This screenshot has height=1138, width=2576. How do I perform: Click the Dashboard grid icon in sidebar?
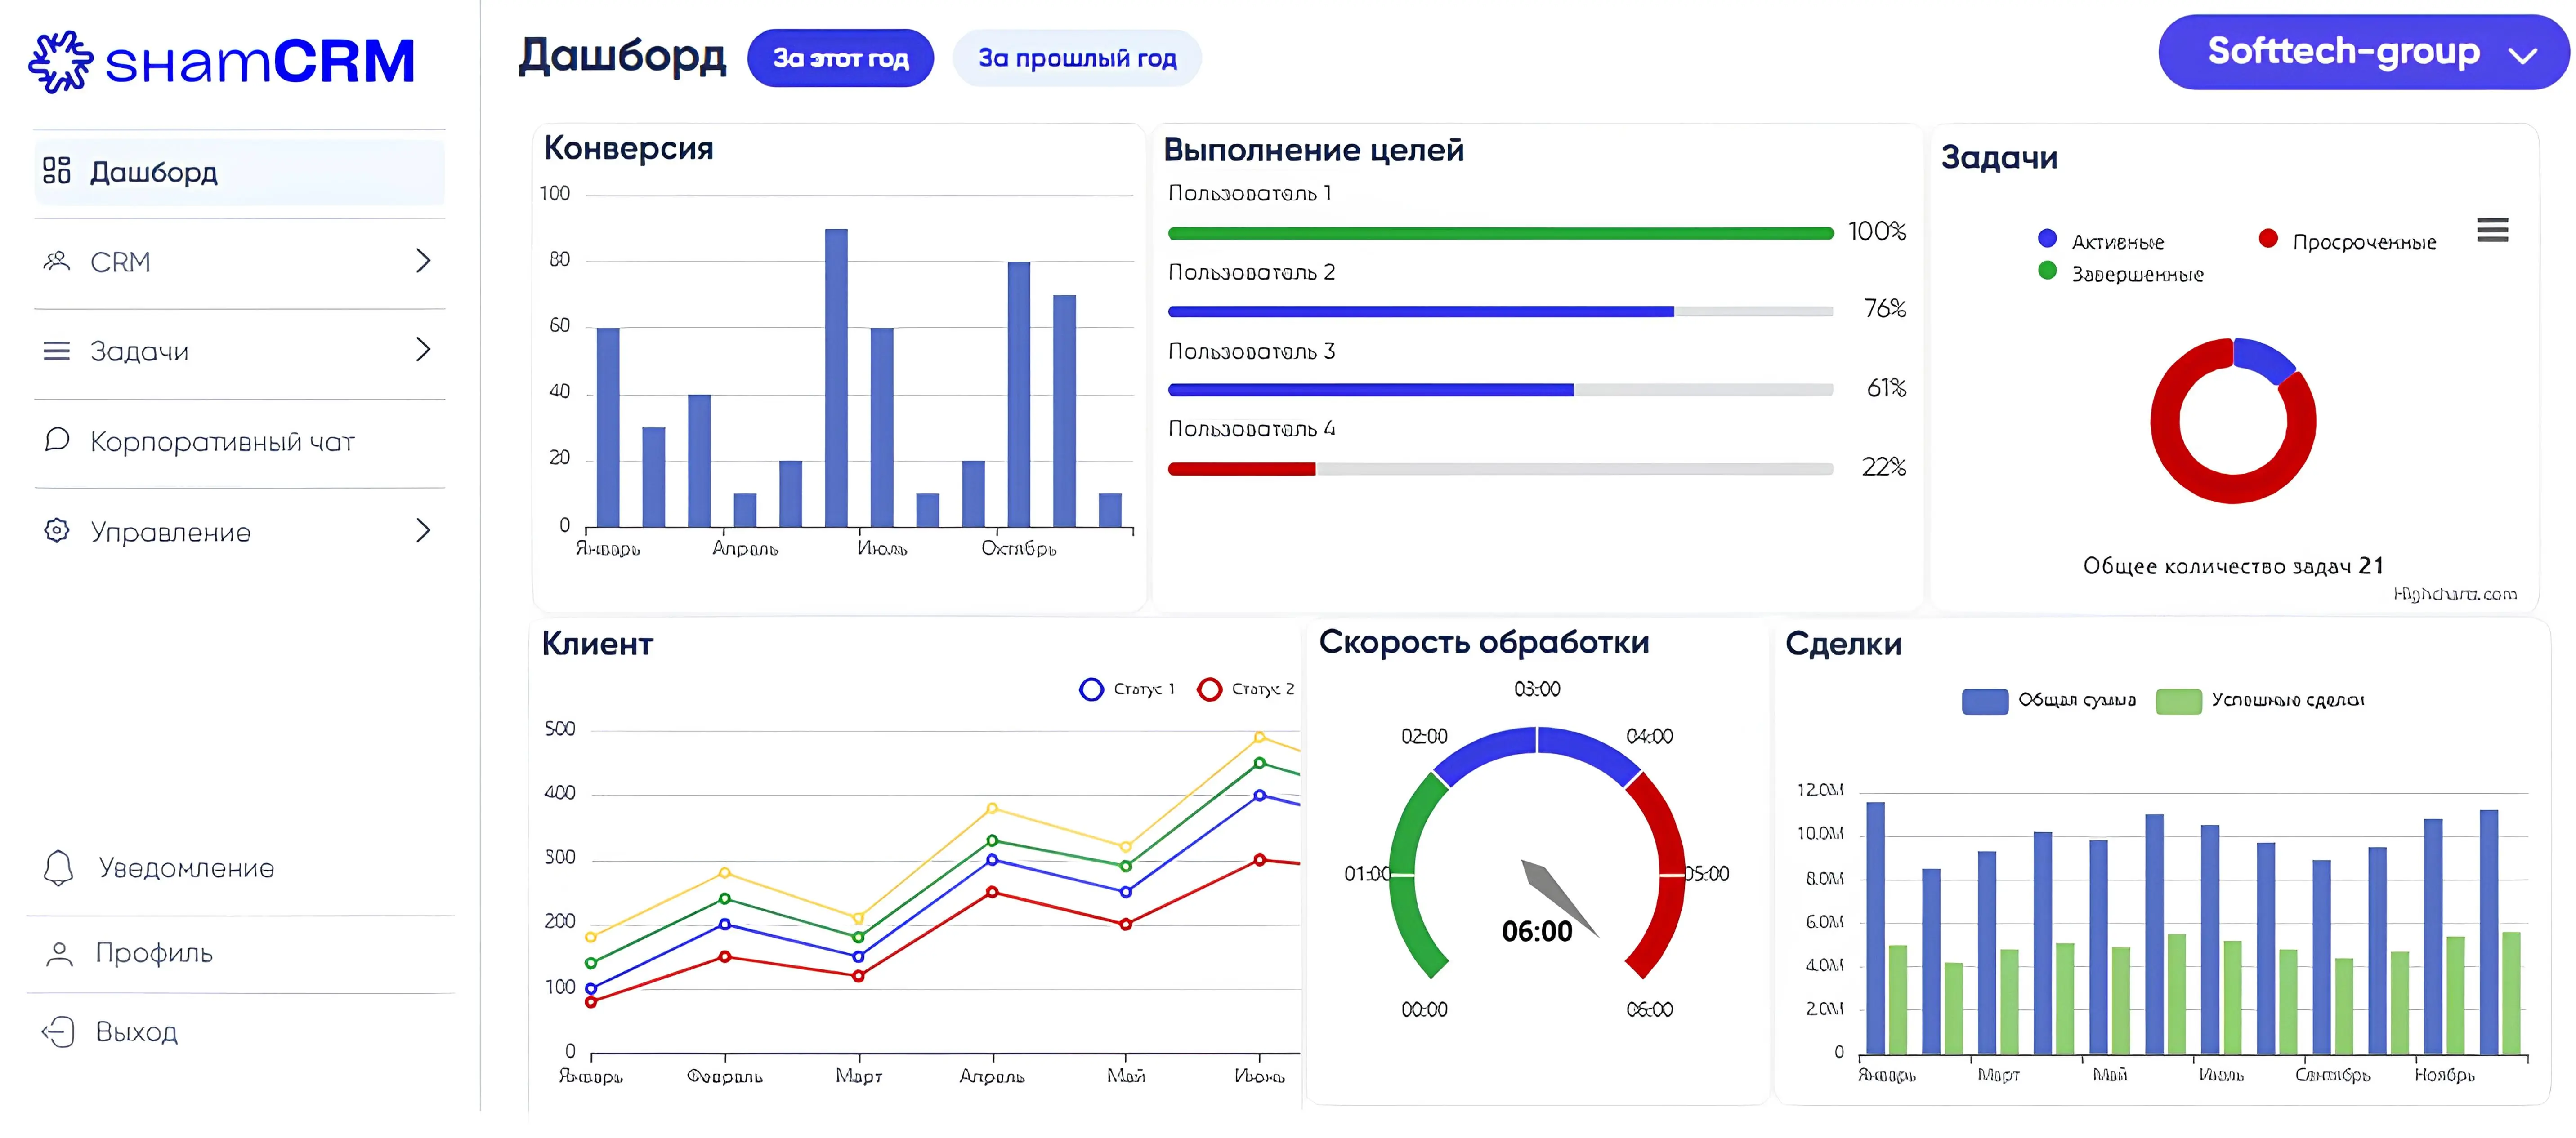click(57, 171)
